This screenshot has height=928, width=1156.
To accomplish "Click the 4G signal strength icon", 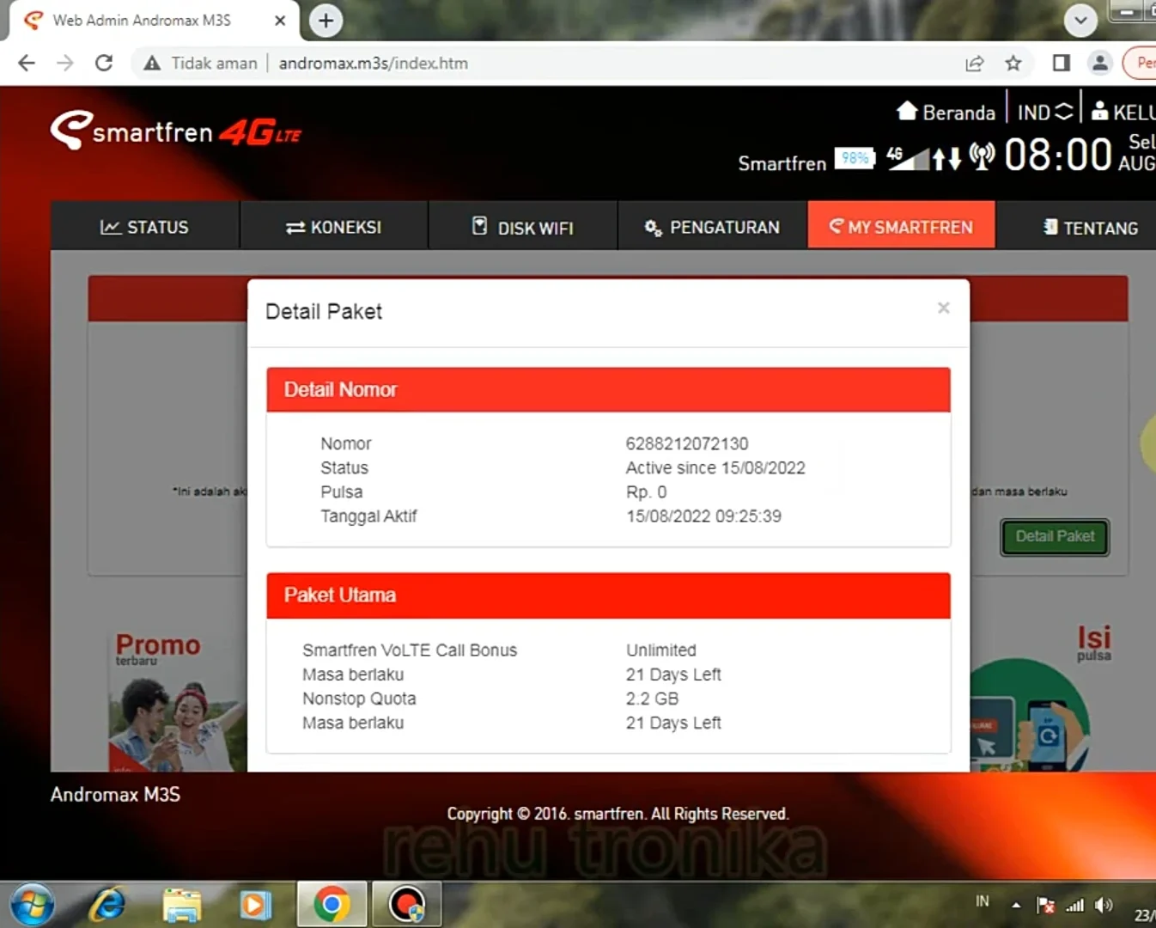I will point(908,158).
